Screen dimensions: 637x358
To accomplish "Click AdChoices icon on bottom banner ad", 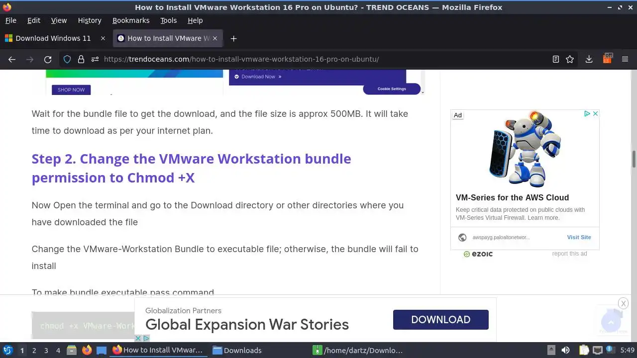I will click(x=146, y=338).
